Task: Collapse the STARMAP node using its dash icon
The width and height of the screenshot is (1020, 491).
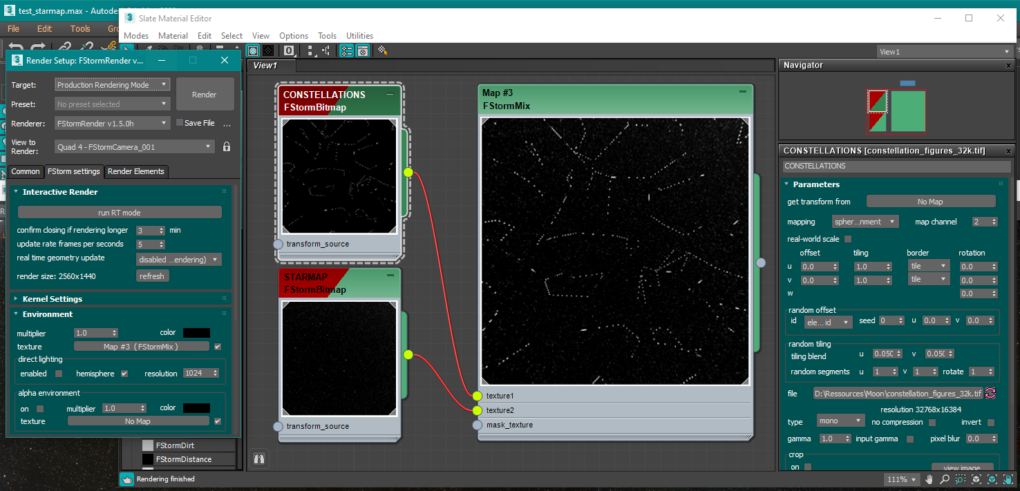Action: 390,276
